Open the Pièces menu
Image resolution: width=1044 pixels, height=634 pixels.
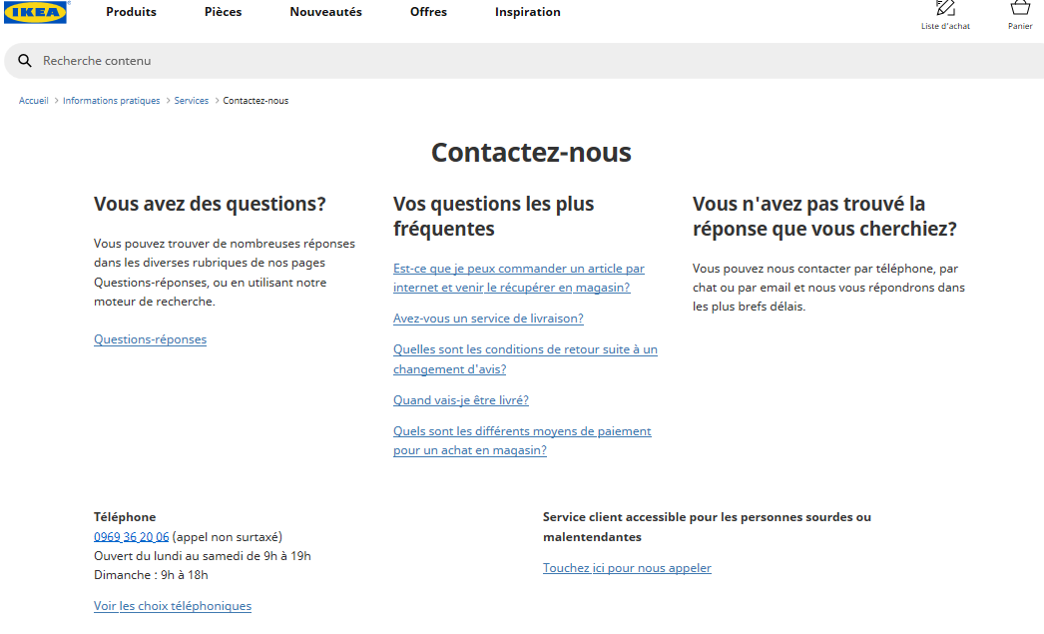pyautogui.click(x=223, y=12)
